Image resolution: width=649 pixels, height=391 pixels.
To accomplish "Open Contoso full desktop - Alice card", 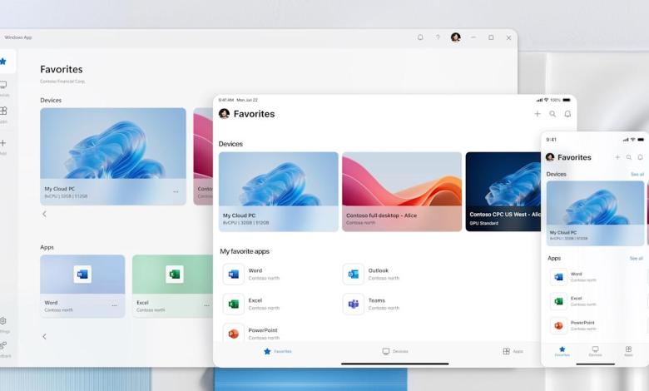I will pyautogui.click(x=402, y=191).
